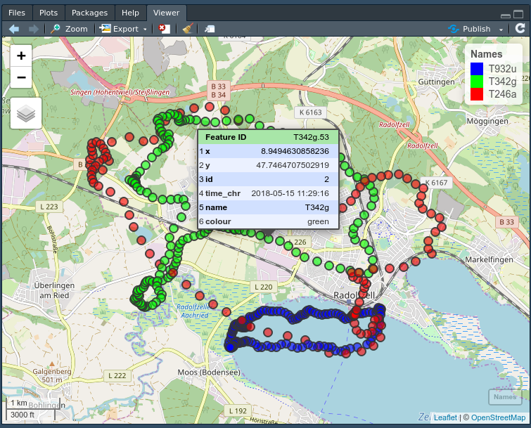Open the Leaflet attribution link
This screenshot has height=428, width=531.
[445, 417]
